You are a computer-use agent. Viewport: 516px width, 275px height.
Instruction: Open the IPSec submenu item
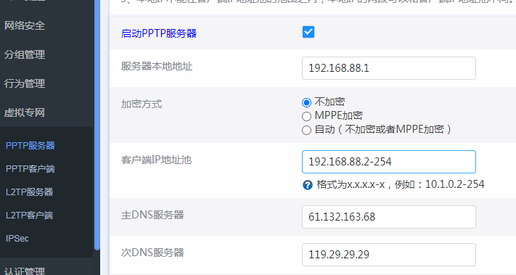[17, 239]
